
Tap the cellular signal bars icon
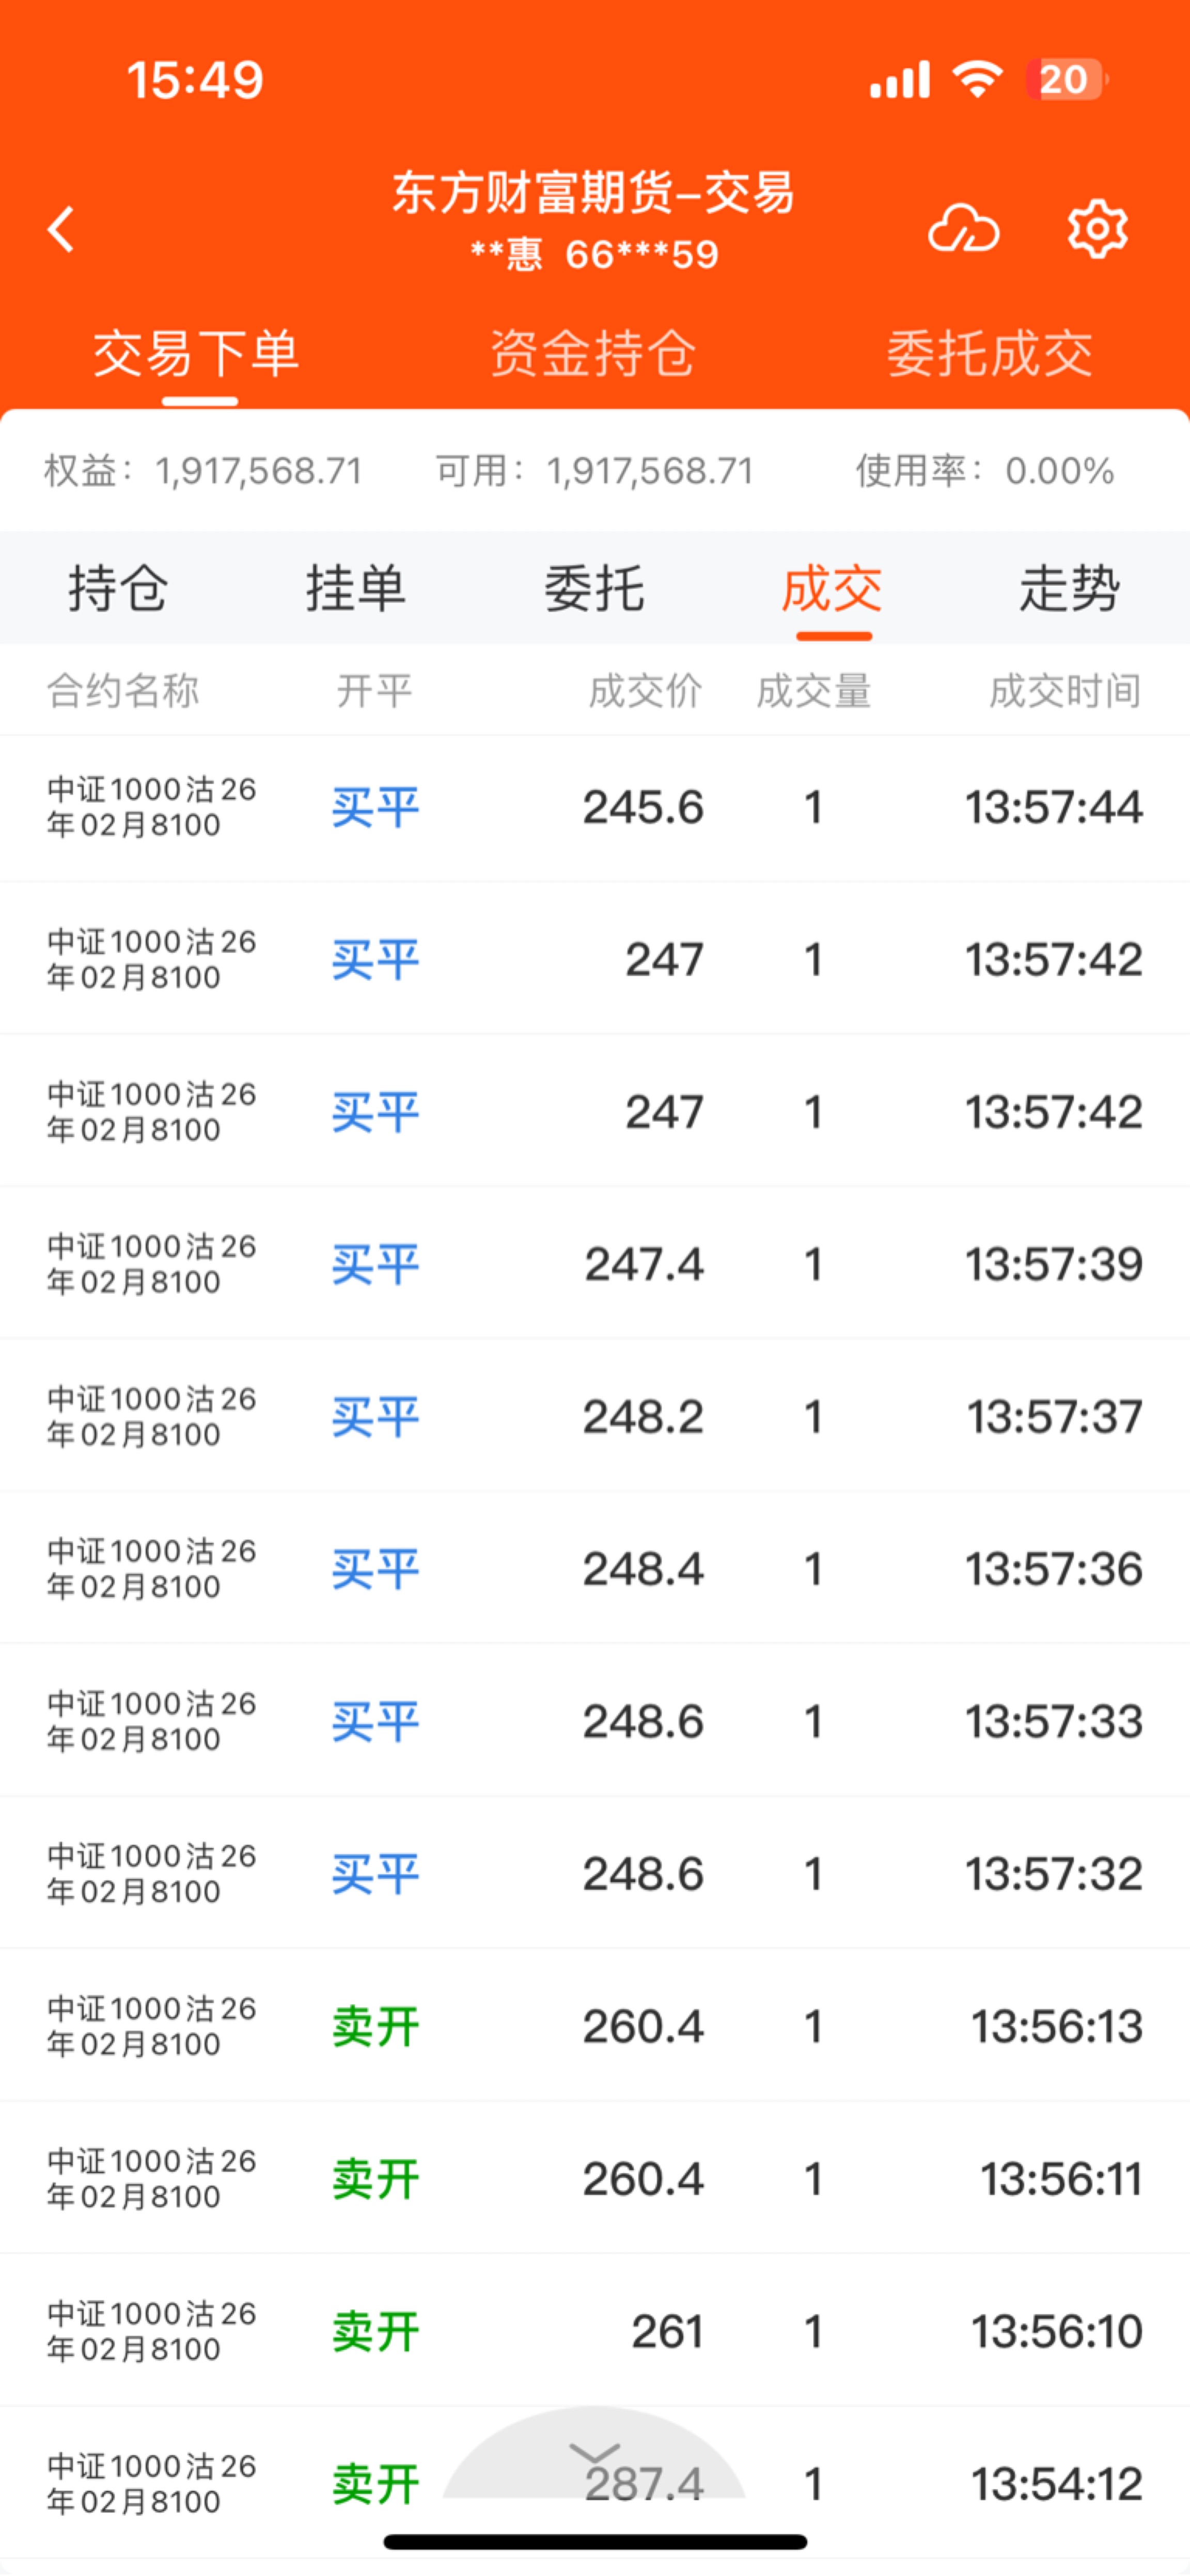pos(900,79)
